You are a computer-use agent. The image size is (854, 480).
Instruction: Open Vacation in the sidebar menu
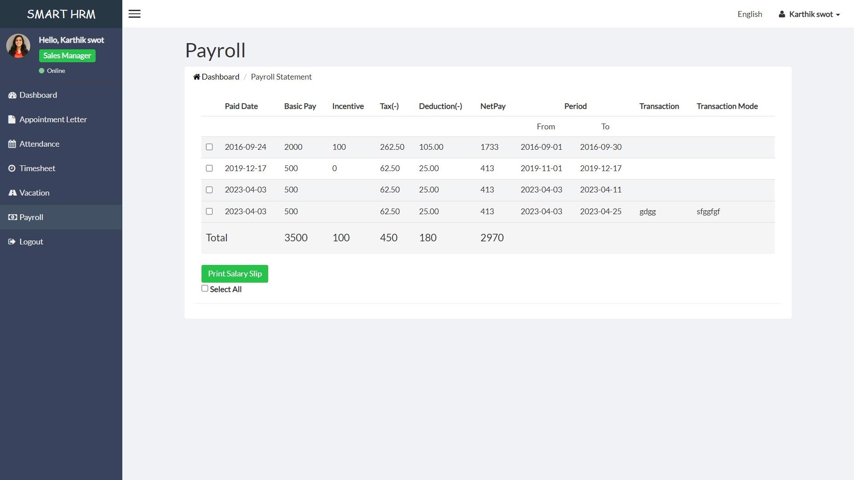(34, 193)
